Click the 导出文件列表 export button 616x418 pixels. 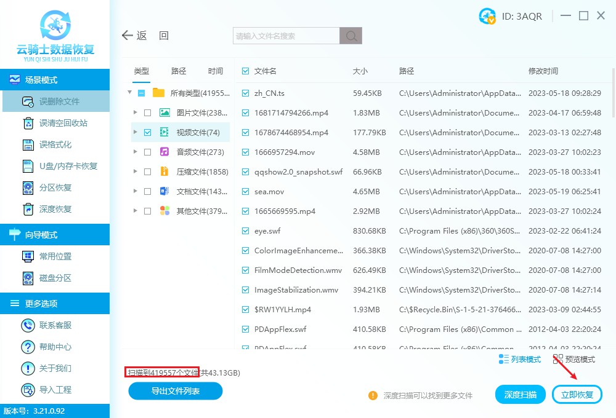[x=175, y=391]
